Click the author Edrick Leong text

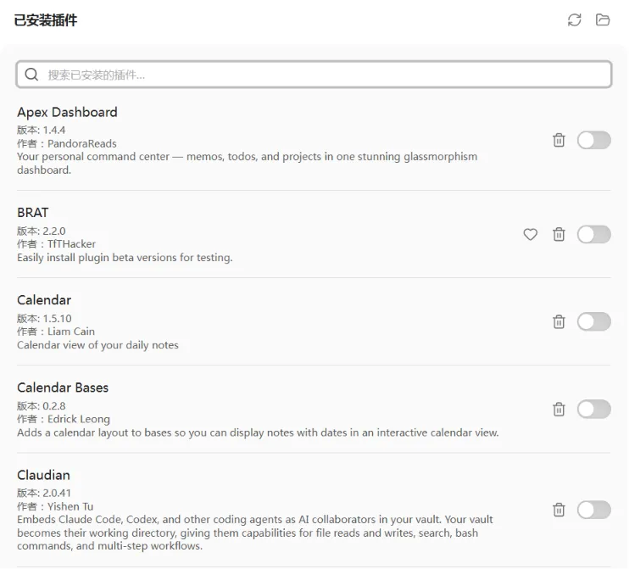[64, 419]
